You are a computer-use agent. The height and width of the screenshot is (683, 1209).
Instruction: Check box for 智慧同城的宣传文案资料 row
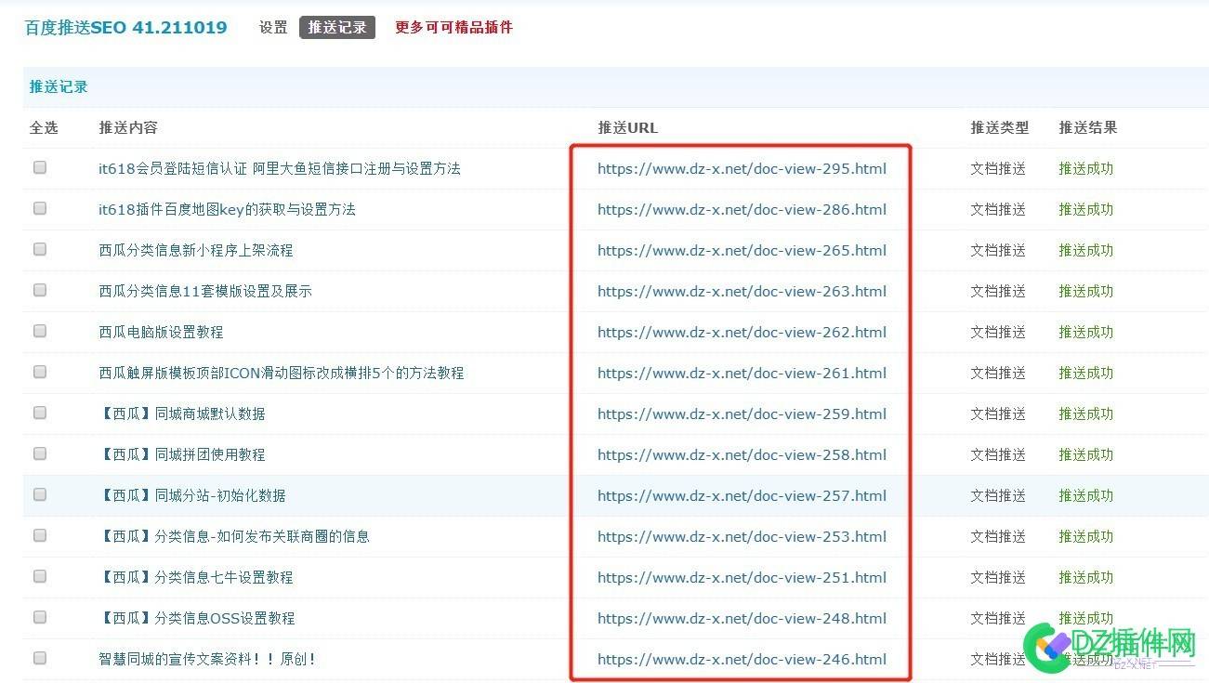pyautogui.click(x=40, y=659)
